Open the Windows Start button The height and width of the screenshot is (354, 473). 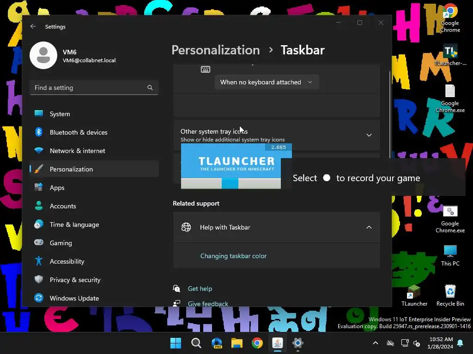coord(176,343)
